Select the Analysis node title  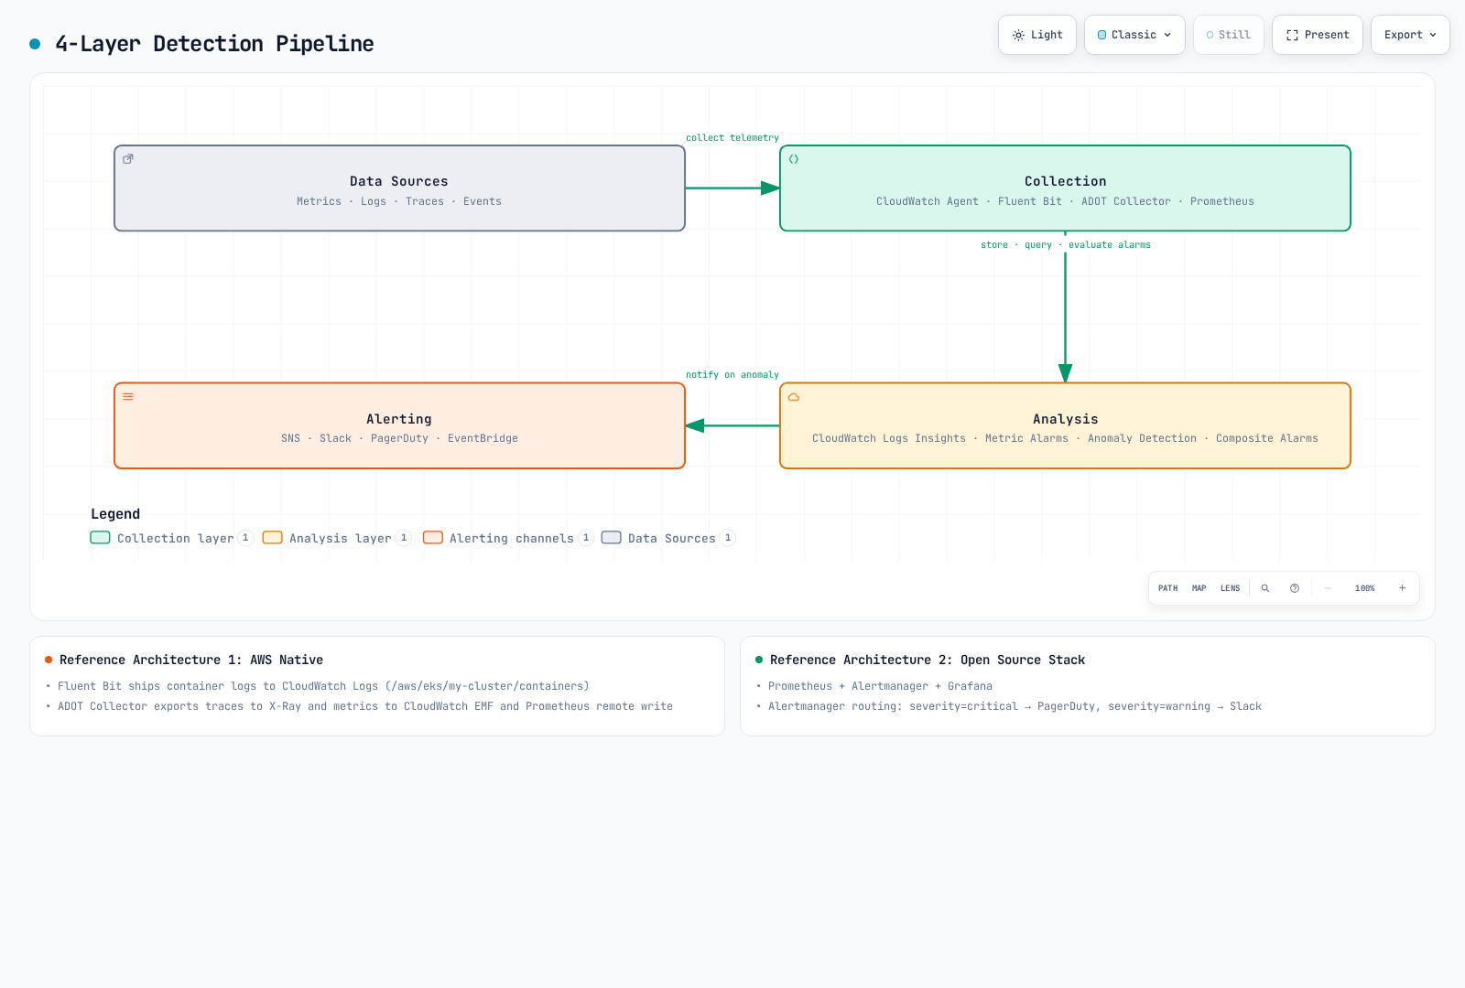coord(1065,419)
